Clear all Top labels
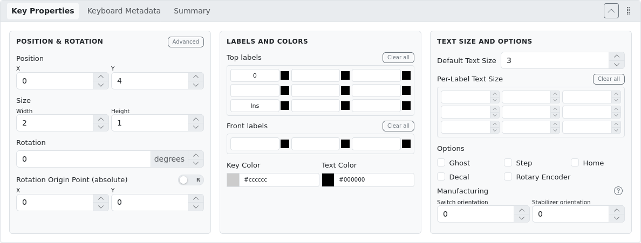Image resolution: width=641 pixels, height=243 pixels. pos(398,58)
